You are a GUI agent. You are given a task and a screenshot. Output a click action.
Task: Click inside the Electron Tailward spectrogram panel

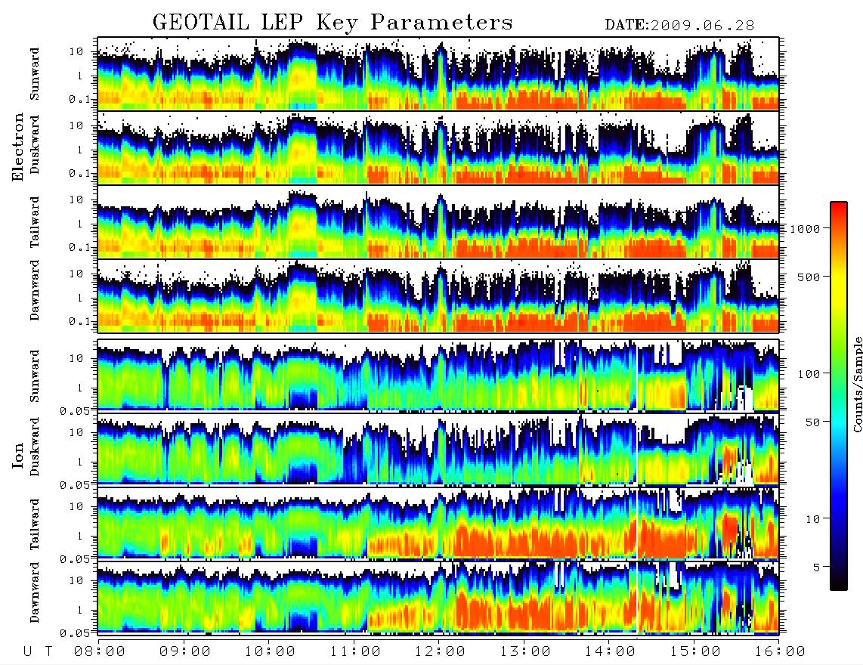[x=438, y=222]
